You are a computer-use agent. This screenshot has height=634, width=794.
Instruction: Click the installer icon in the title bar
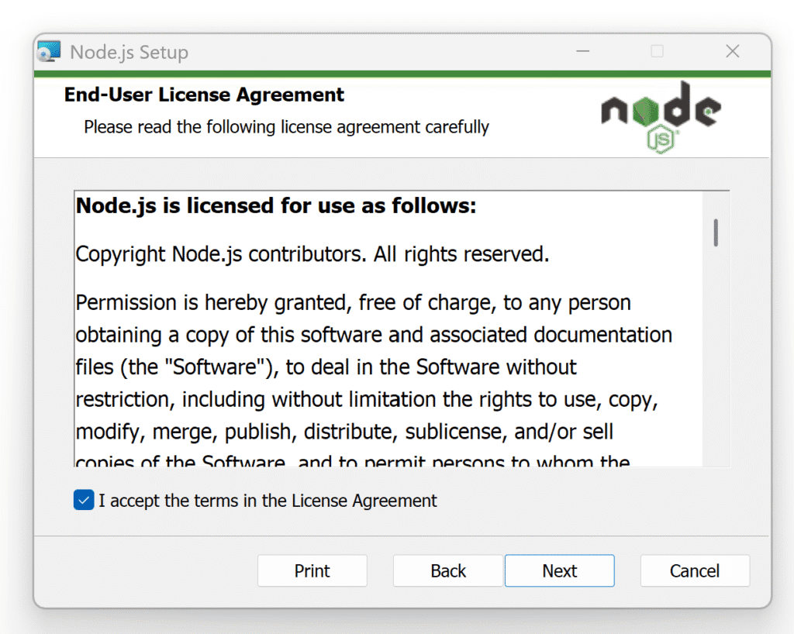(x=49, y=52)
